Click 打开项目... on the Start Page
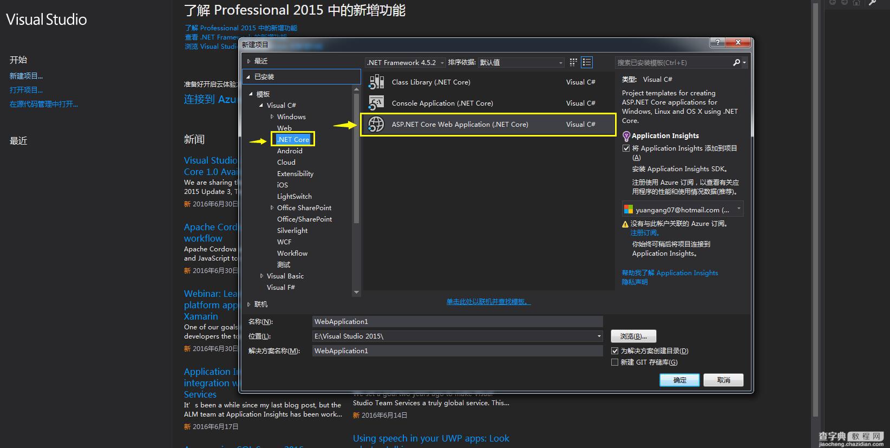 point(26,90)
